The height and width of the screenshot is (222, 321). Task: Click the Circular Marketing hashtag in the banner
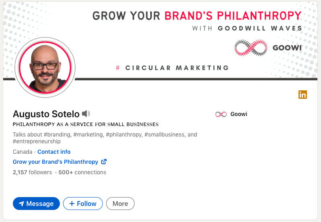click(x=173, y=68)
